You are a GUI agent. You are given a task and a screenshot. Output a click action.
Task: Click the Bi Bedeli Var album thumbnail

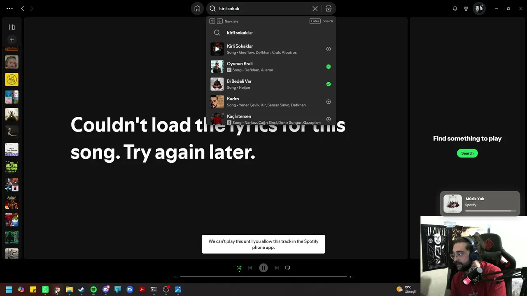[217, 84]
